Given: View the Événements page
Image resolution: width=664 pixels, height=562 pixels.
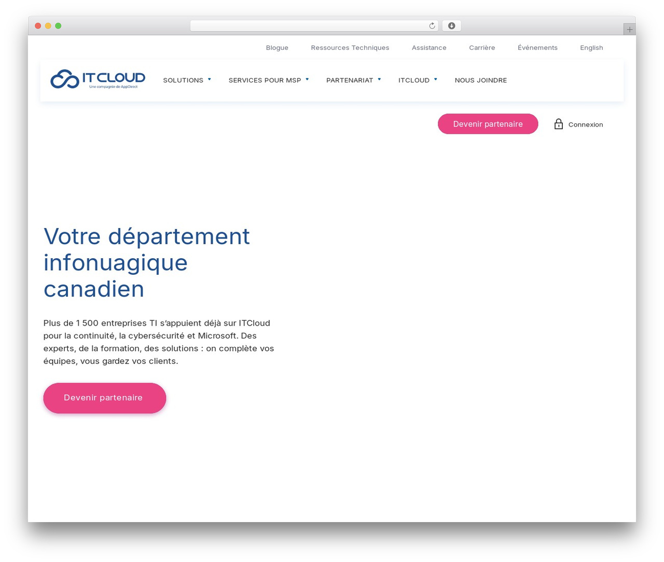Looking at the screenshot, I should [537, 48].
